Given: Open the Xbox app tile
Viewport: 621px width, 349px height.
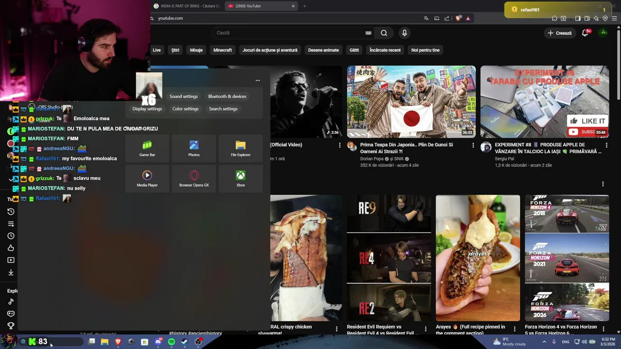Looking at the screenshot, I should click(241, 179).
